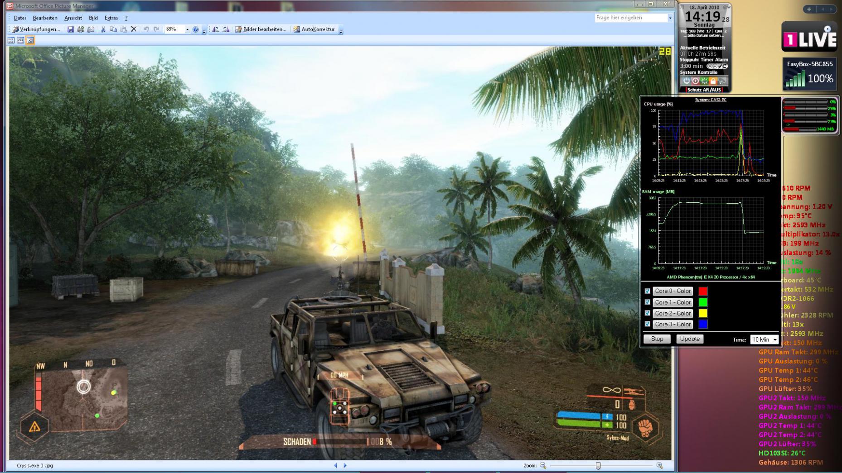This screenshot has width=842, height=473.
Task: Click the play button on the 1LIVE gadget
Action: [827, 29]
